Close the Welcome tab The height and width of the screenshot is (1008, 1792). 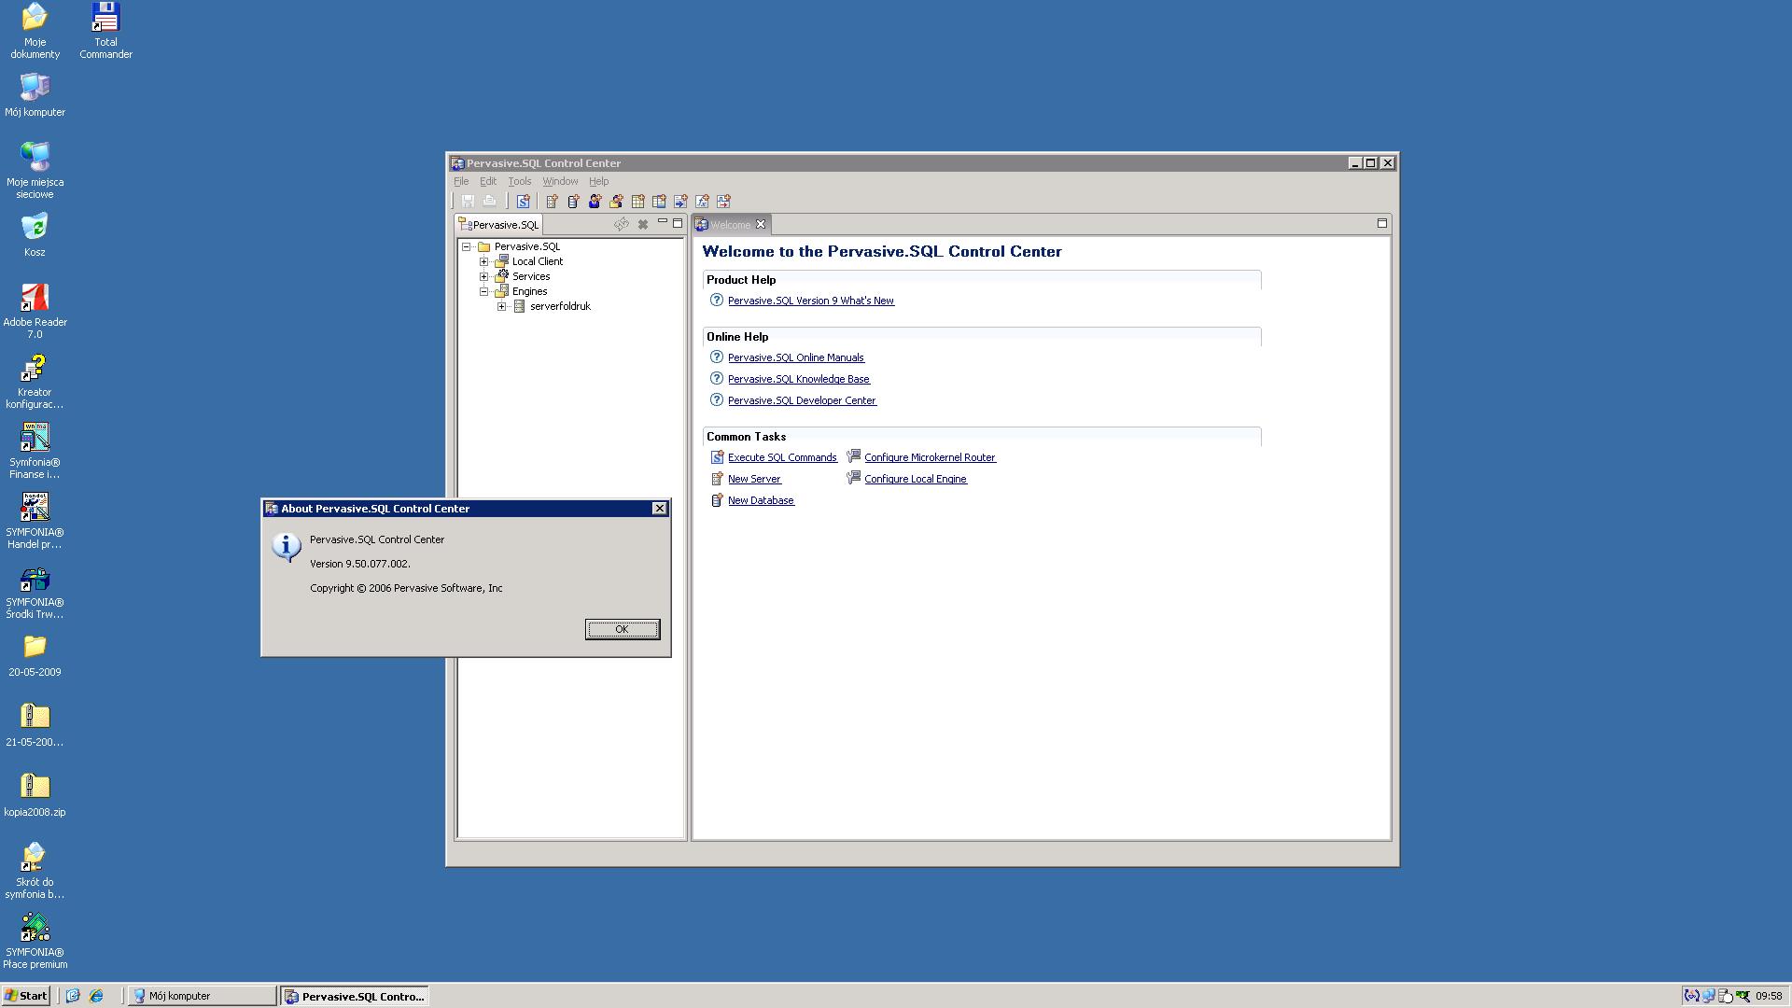pyautogui.click(x=761, y=224)
